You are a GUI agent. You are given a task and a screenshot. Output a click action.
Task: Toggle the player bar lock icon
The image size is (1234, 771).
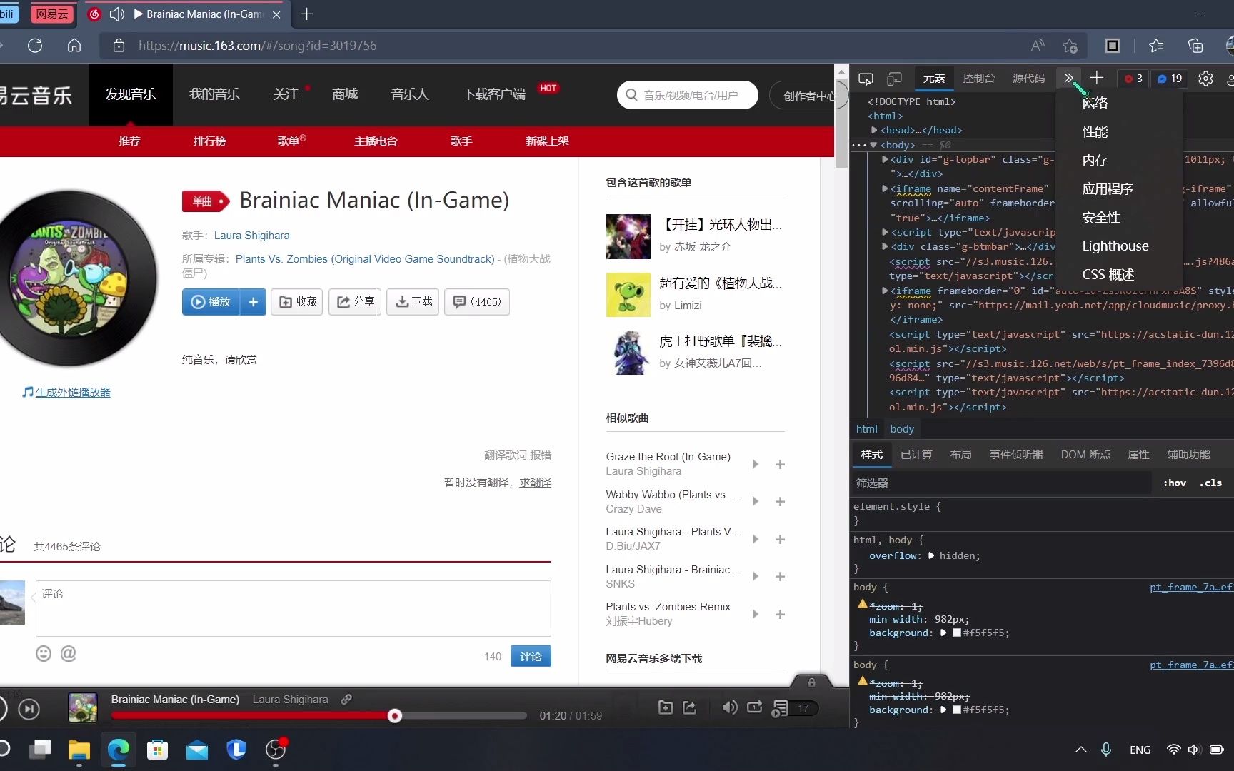click(811, 682)
